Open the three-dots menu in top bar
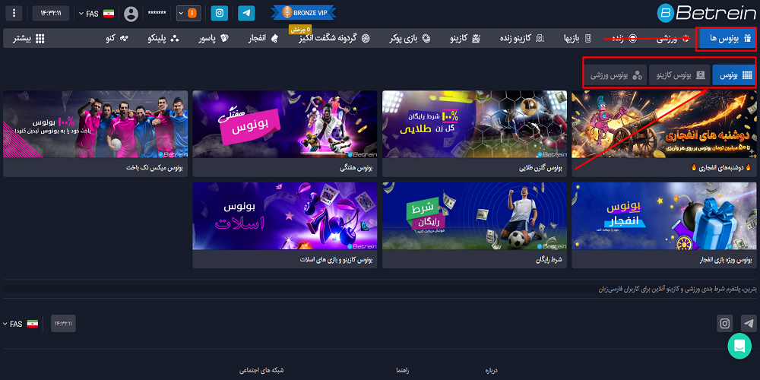 (13, 13)
